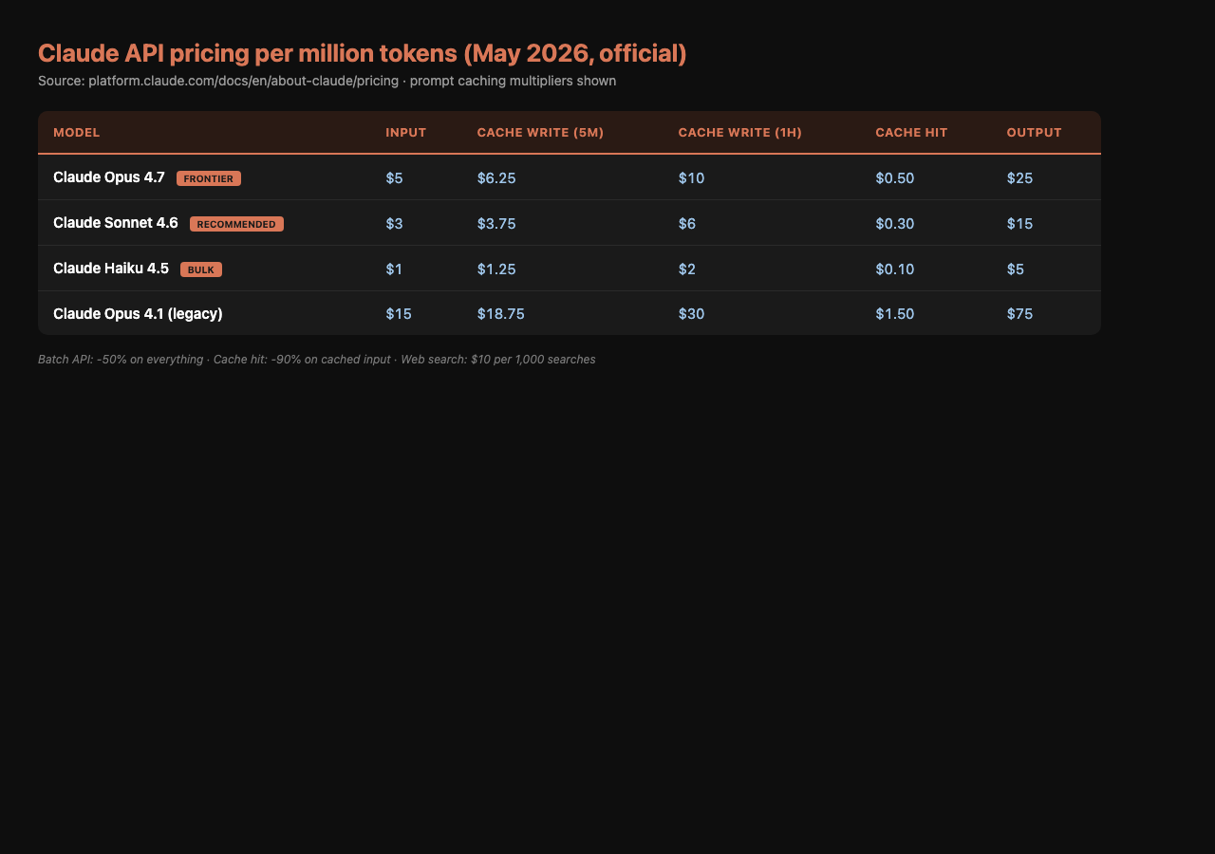Click the $30 one-hour cache write value
The image size is (1215, 854).
tap(692, 313)
